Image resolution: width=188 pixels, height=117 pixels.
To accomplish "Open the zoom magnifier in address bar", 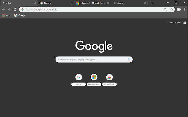I will 165,9.
